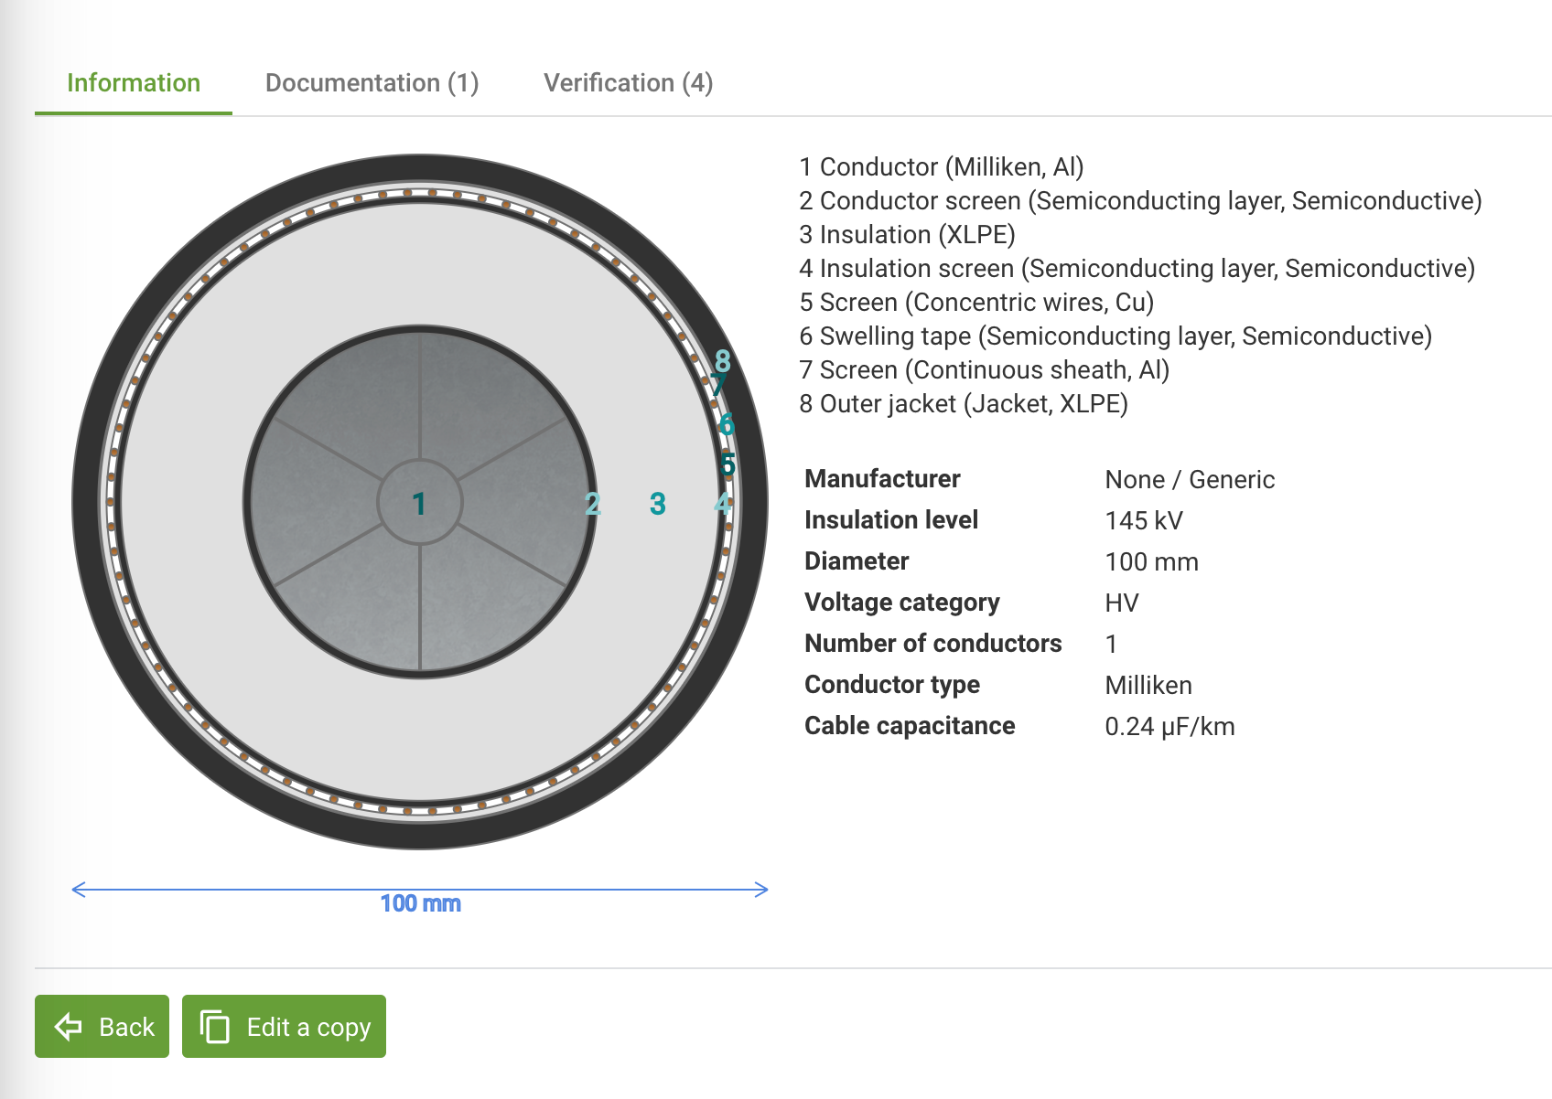Image resolution: width=1552 pixels, height=1099 pixels.
Task: Click the Diameter value '100 mm'
Action: pos(1152,561)
